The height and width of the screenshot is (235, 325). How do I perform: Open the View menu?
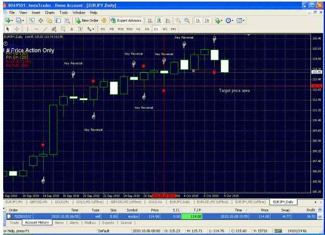click(23, 12)
